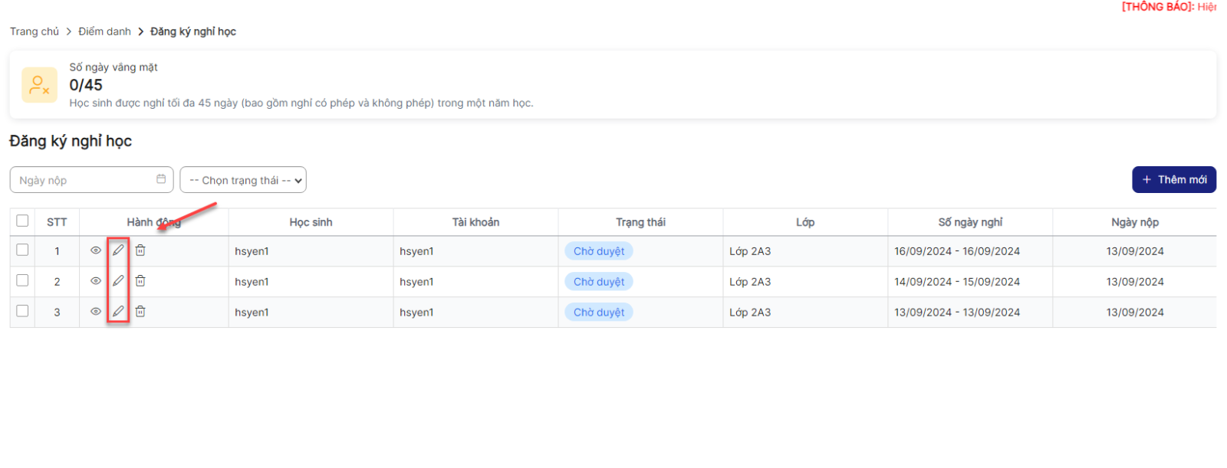Tick the checkbox for row 3

(22, 311)
